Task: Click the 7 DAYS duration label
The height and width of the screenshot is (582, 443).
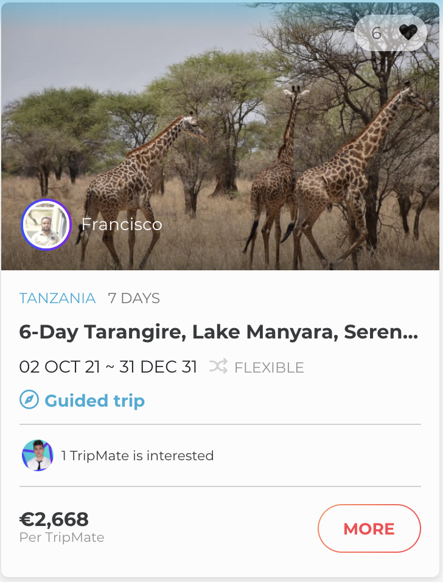Action: 134,298
